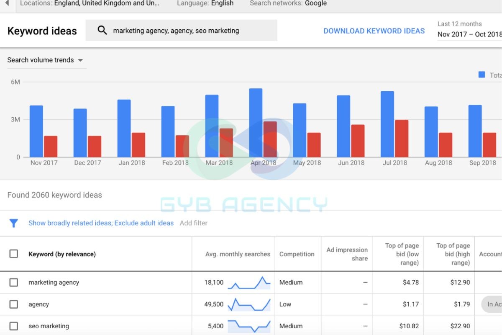The width and height of the screenshot is (502, 335).
Task: Click the 'Found 2060 keyword ideas' text
Action: [x=55, y=195]
